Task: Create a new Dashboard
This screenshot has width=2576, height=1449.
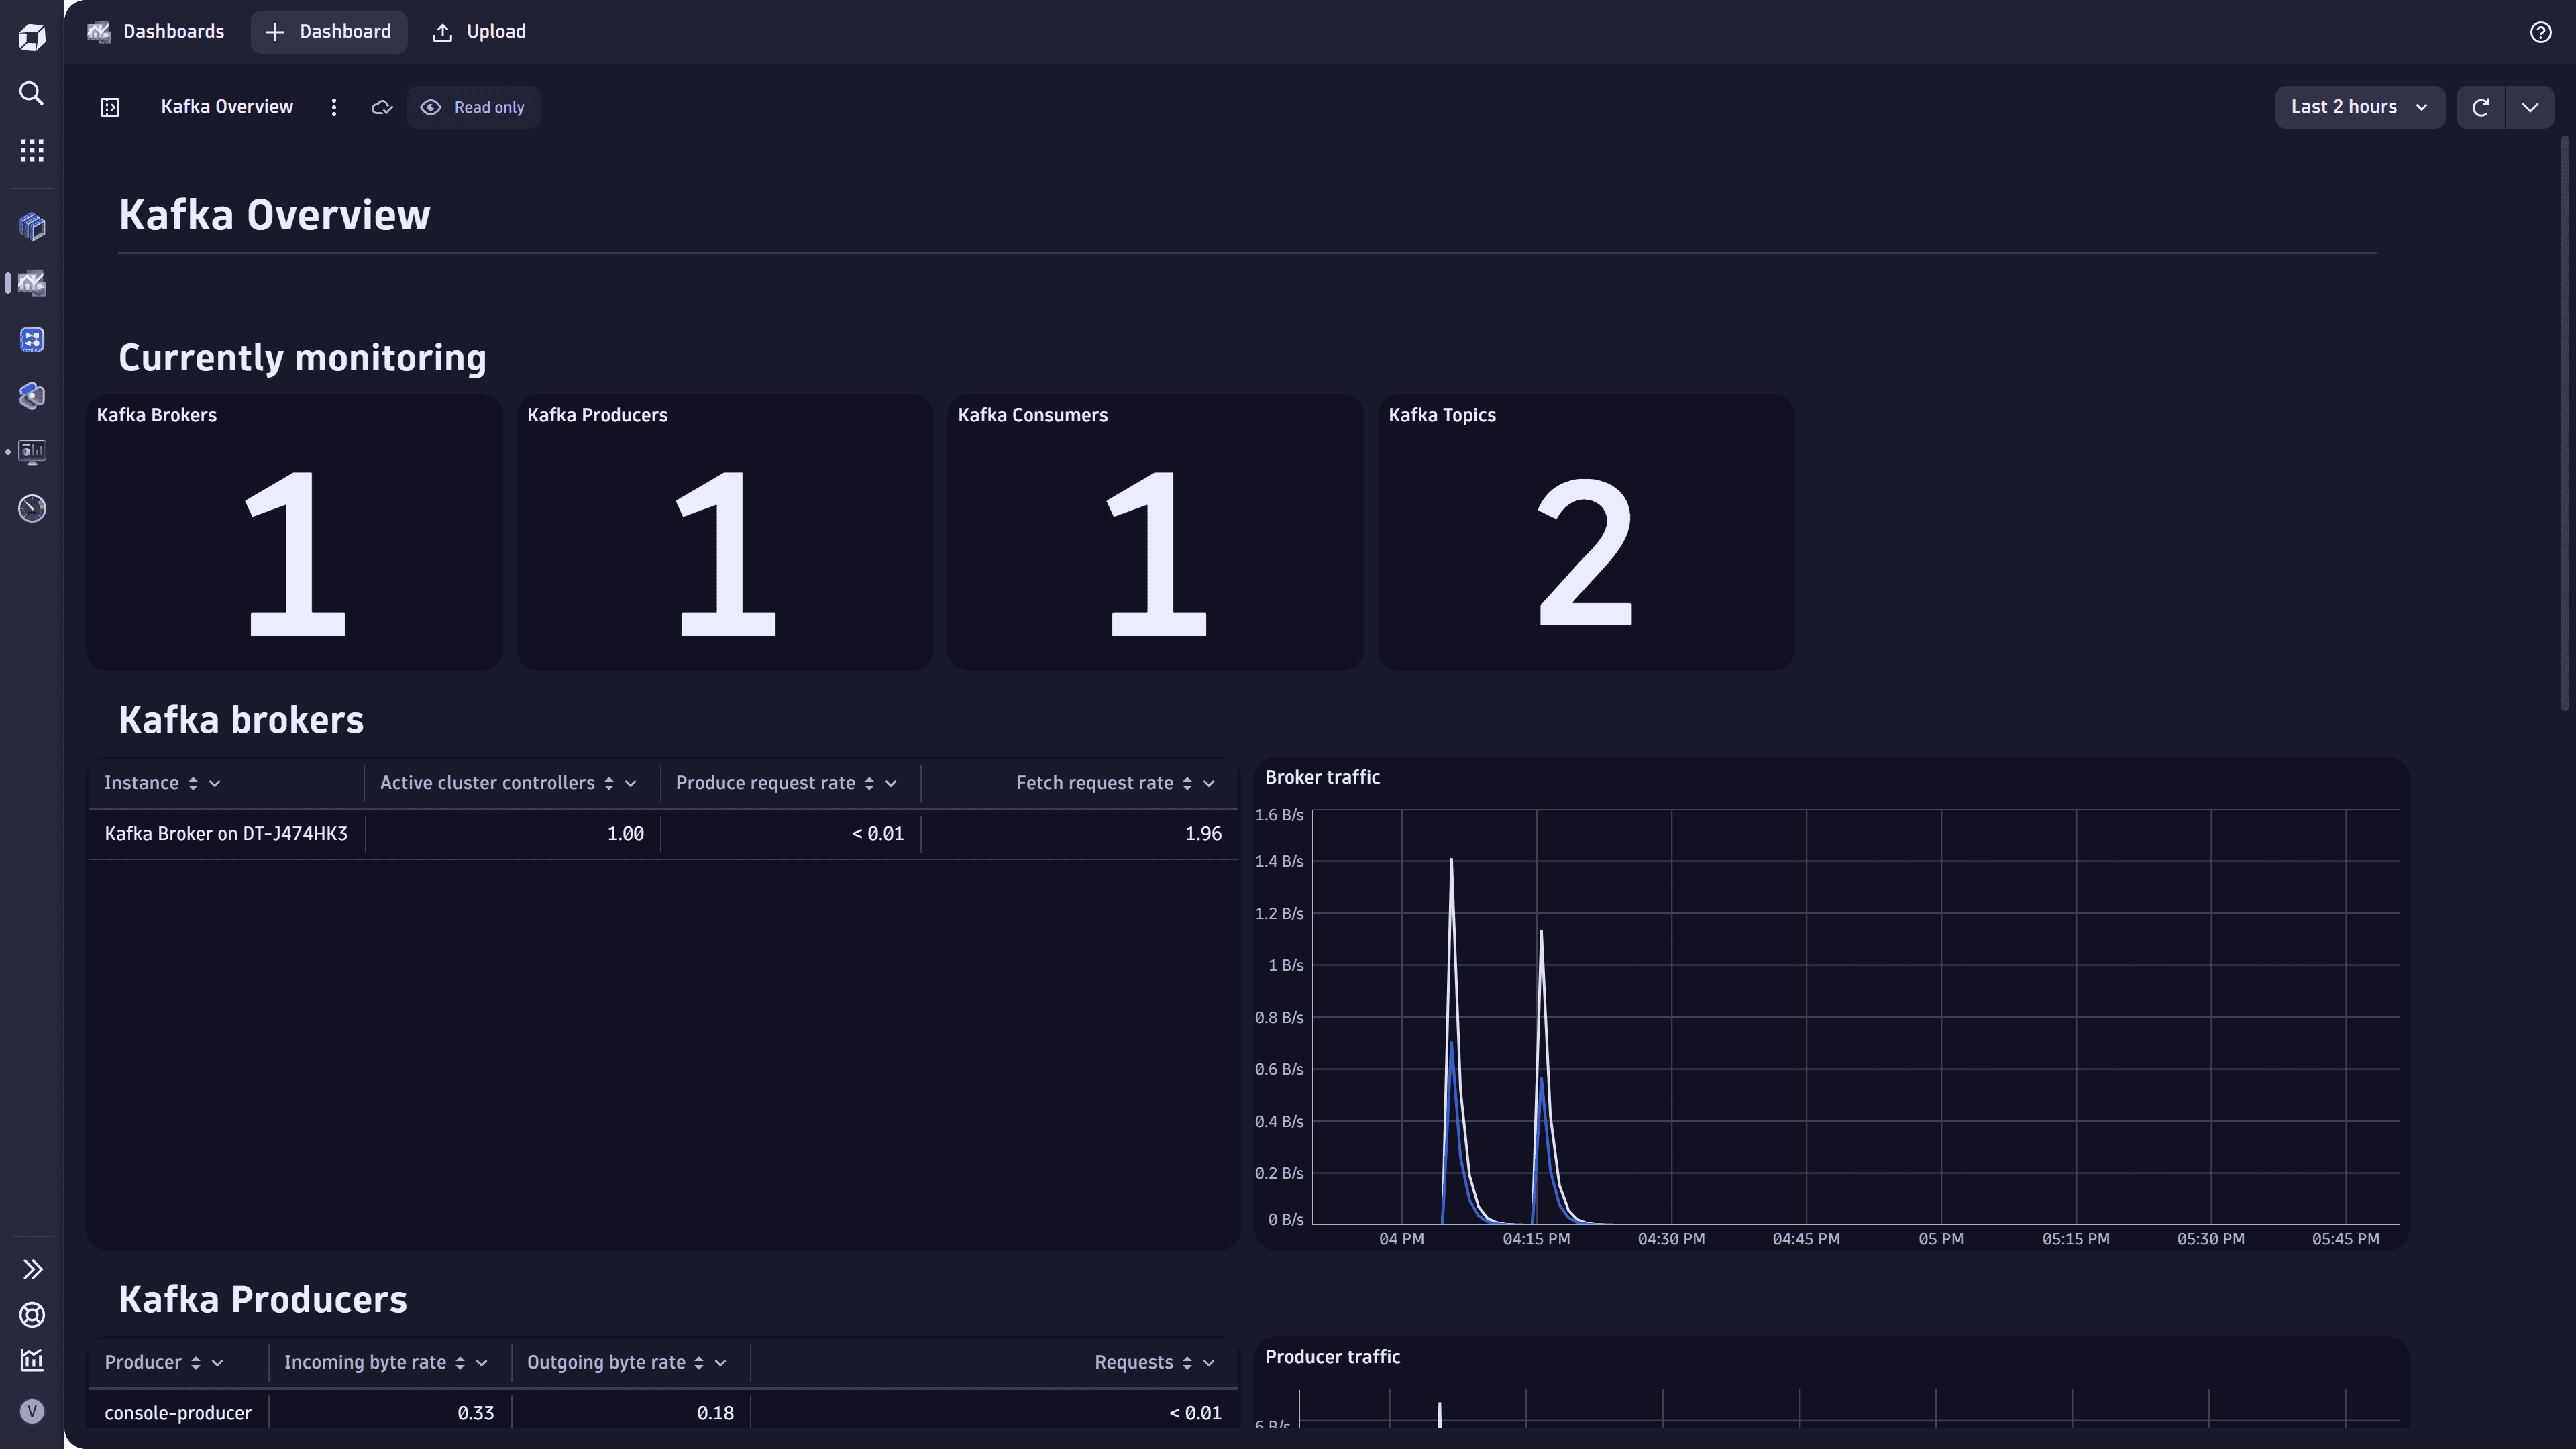Action: tap(328, 32)
